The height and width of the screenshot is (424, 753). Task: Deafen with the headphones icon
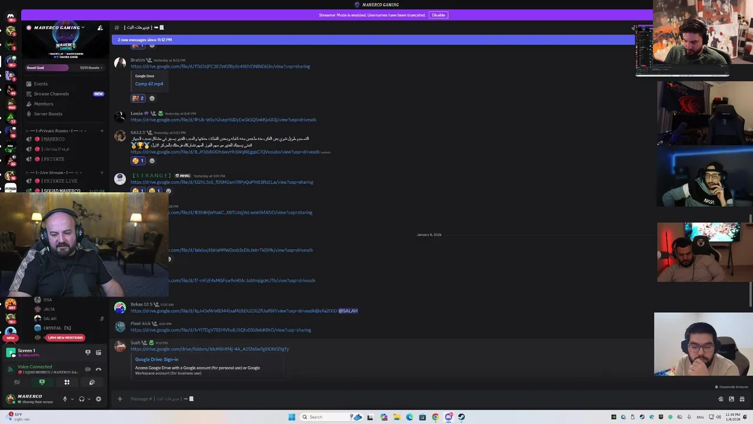tap(82, 399)
